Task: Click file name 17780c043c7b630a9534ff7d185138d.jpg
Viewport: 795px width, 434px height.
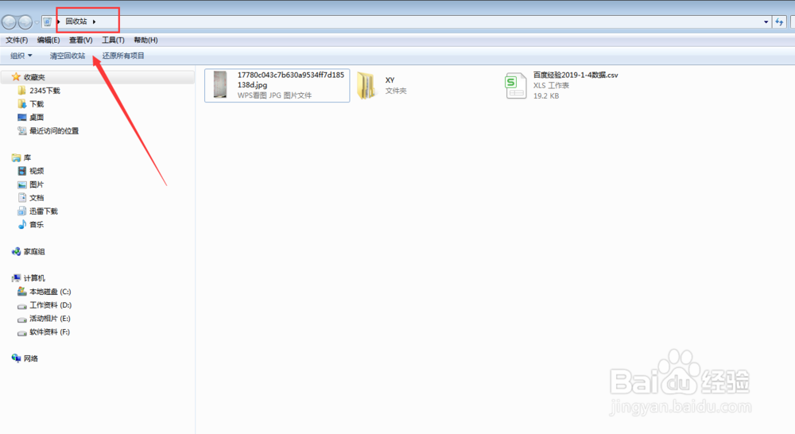Action: 290,79
